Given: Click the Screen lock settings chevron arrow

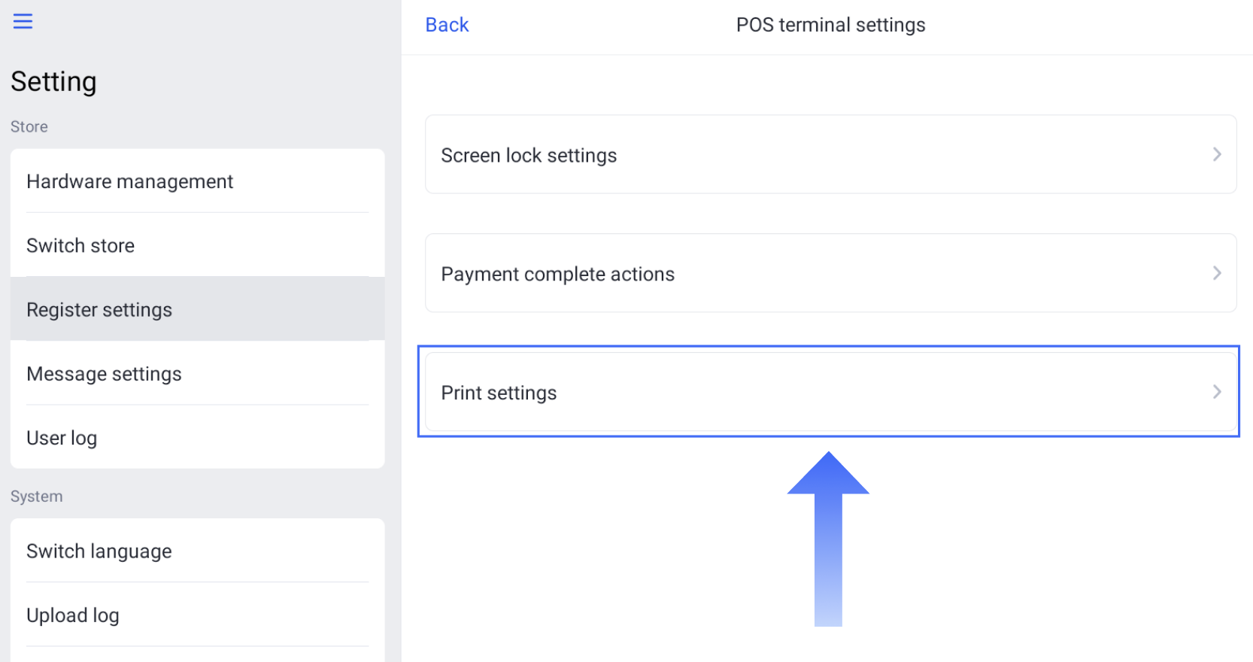Looking at the screenshot, I should tap(1216, 155).
